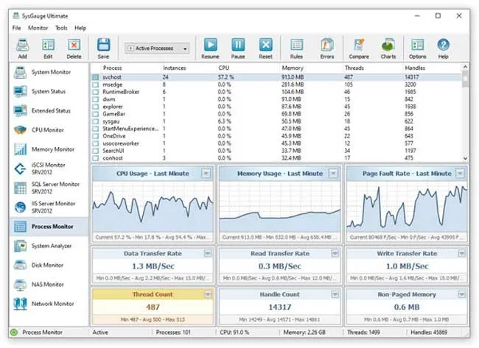Resume monitoring with the Resume icon
Image resolution: width=479 pixels, height=348 pixels.
click(x=210, y=48)
